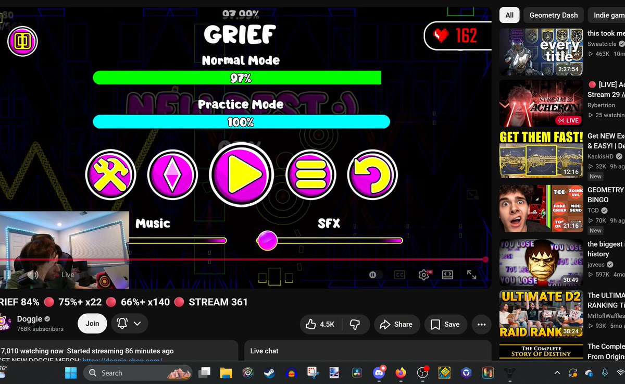625x384 pixels.
Task: Open File Explorer from the taskbar
Action: (226, 373)
